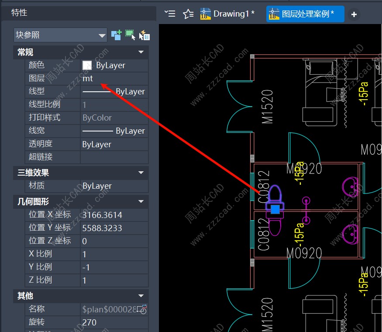This screenshot has width=382, height=332.
Task: Open the file tabs list menu icon
Action: [170, 14]
